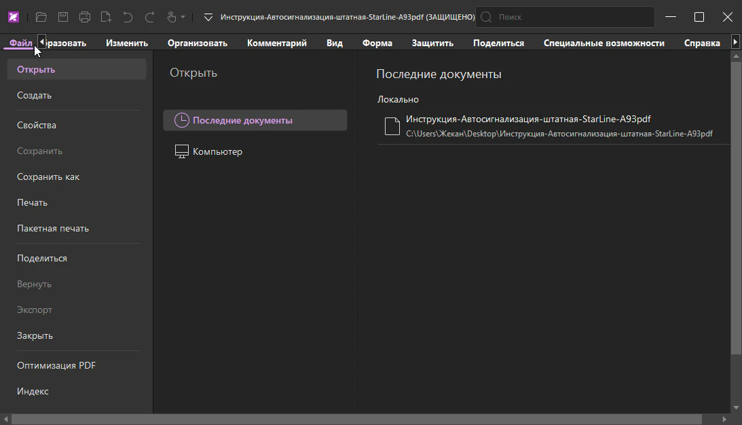Click in the Поиск search field
This screenshot has width=742, height=425.
[570, 17]
